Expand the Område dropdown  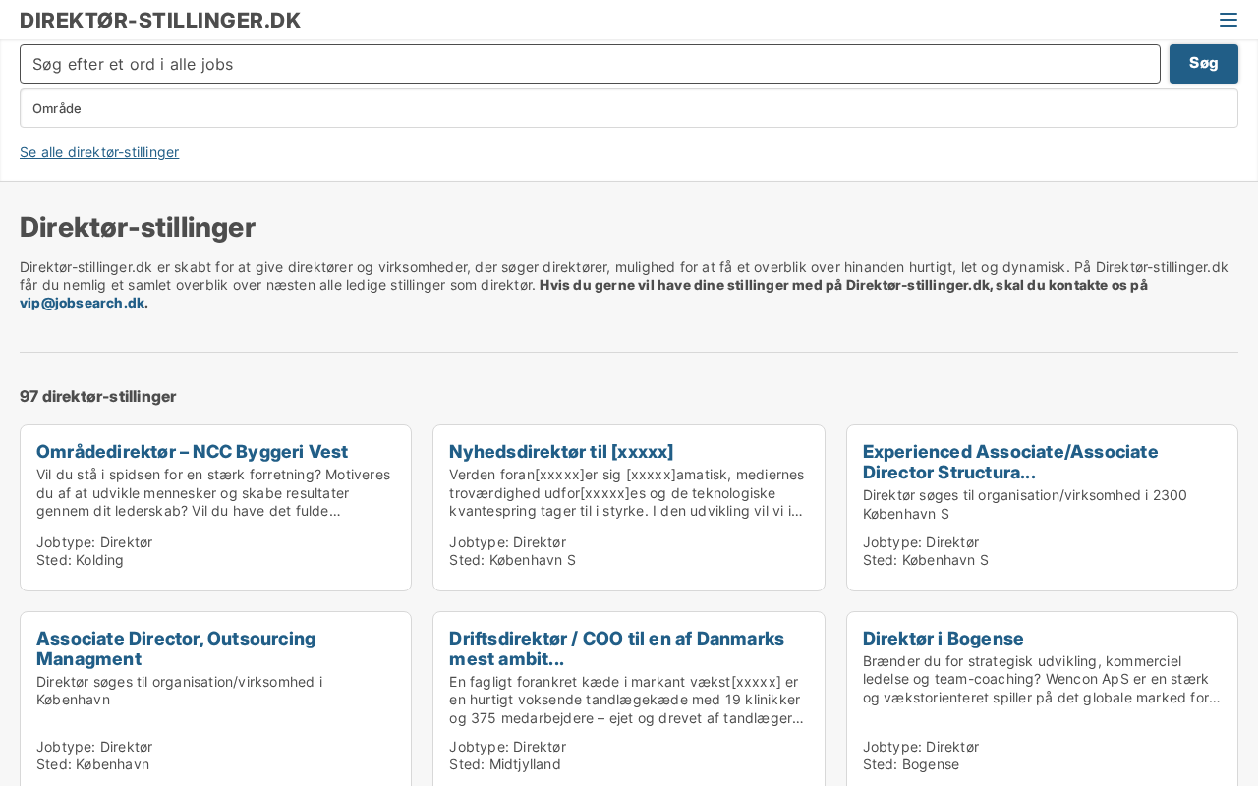[x=629, y=108]
